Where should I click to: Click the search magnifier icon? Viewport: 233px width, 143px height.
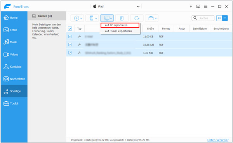195,18
